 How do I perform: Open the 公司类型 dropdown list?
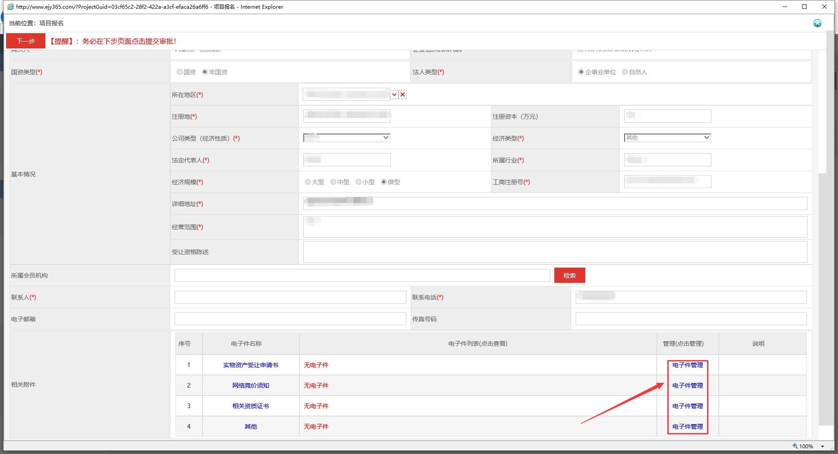(x=347, y=138)
